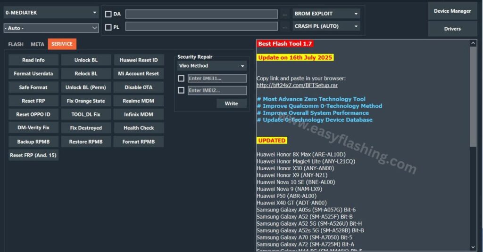The width and height of the screenshot is (483, 252).
Task: Open the BROM EXPLOIT dropdown
Action: pos(326,14)
